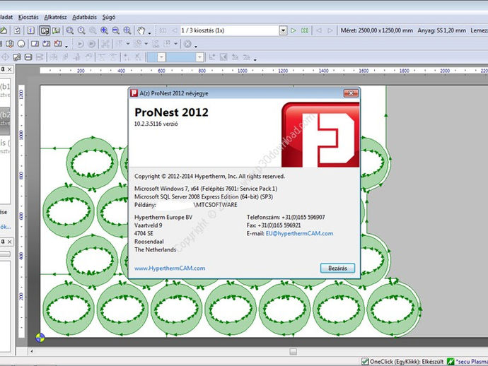Open the Súgó menu
This screenshot has width=488, height=366.
109,17
